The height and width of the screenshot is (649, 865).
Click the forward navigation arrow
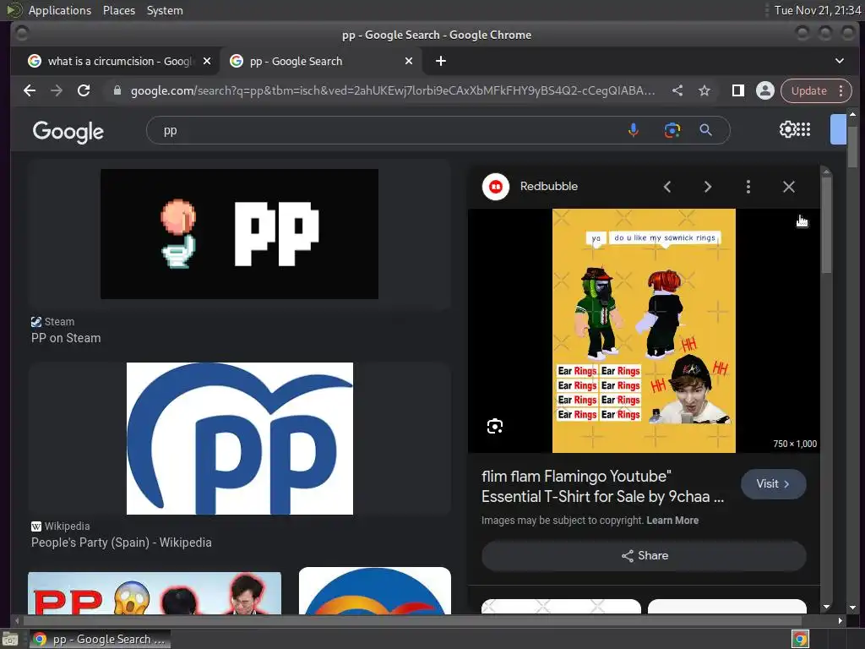tap(57, 90)
